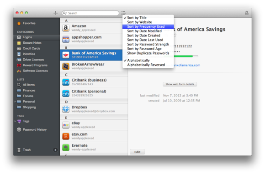Click the Trash can icon
Viewport: 265px width, 174px height.
19,150
